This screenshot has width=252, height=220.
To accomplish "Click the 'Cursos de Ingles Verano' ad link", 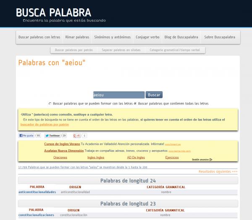I will point(62,144).
